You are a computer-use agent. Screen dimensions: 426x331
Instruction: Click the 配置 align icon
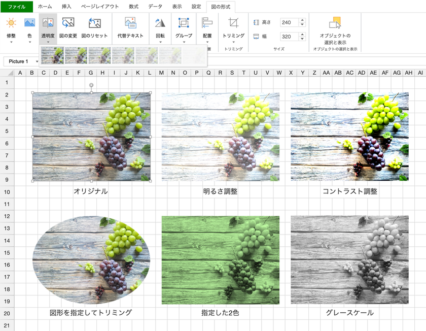pos(207,23)
